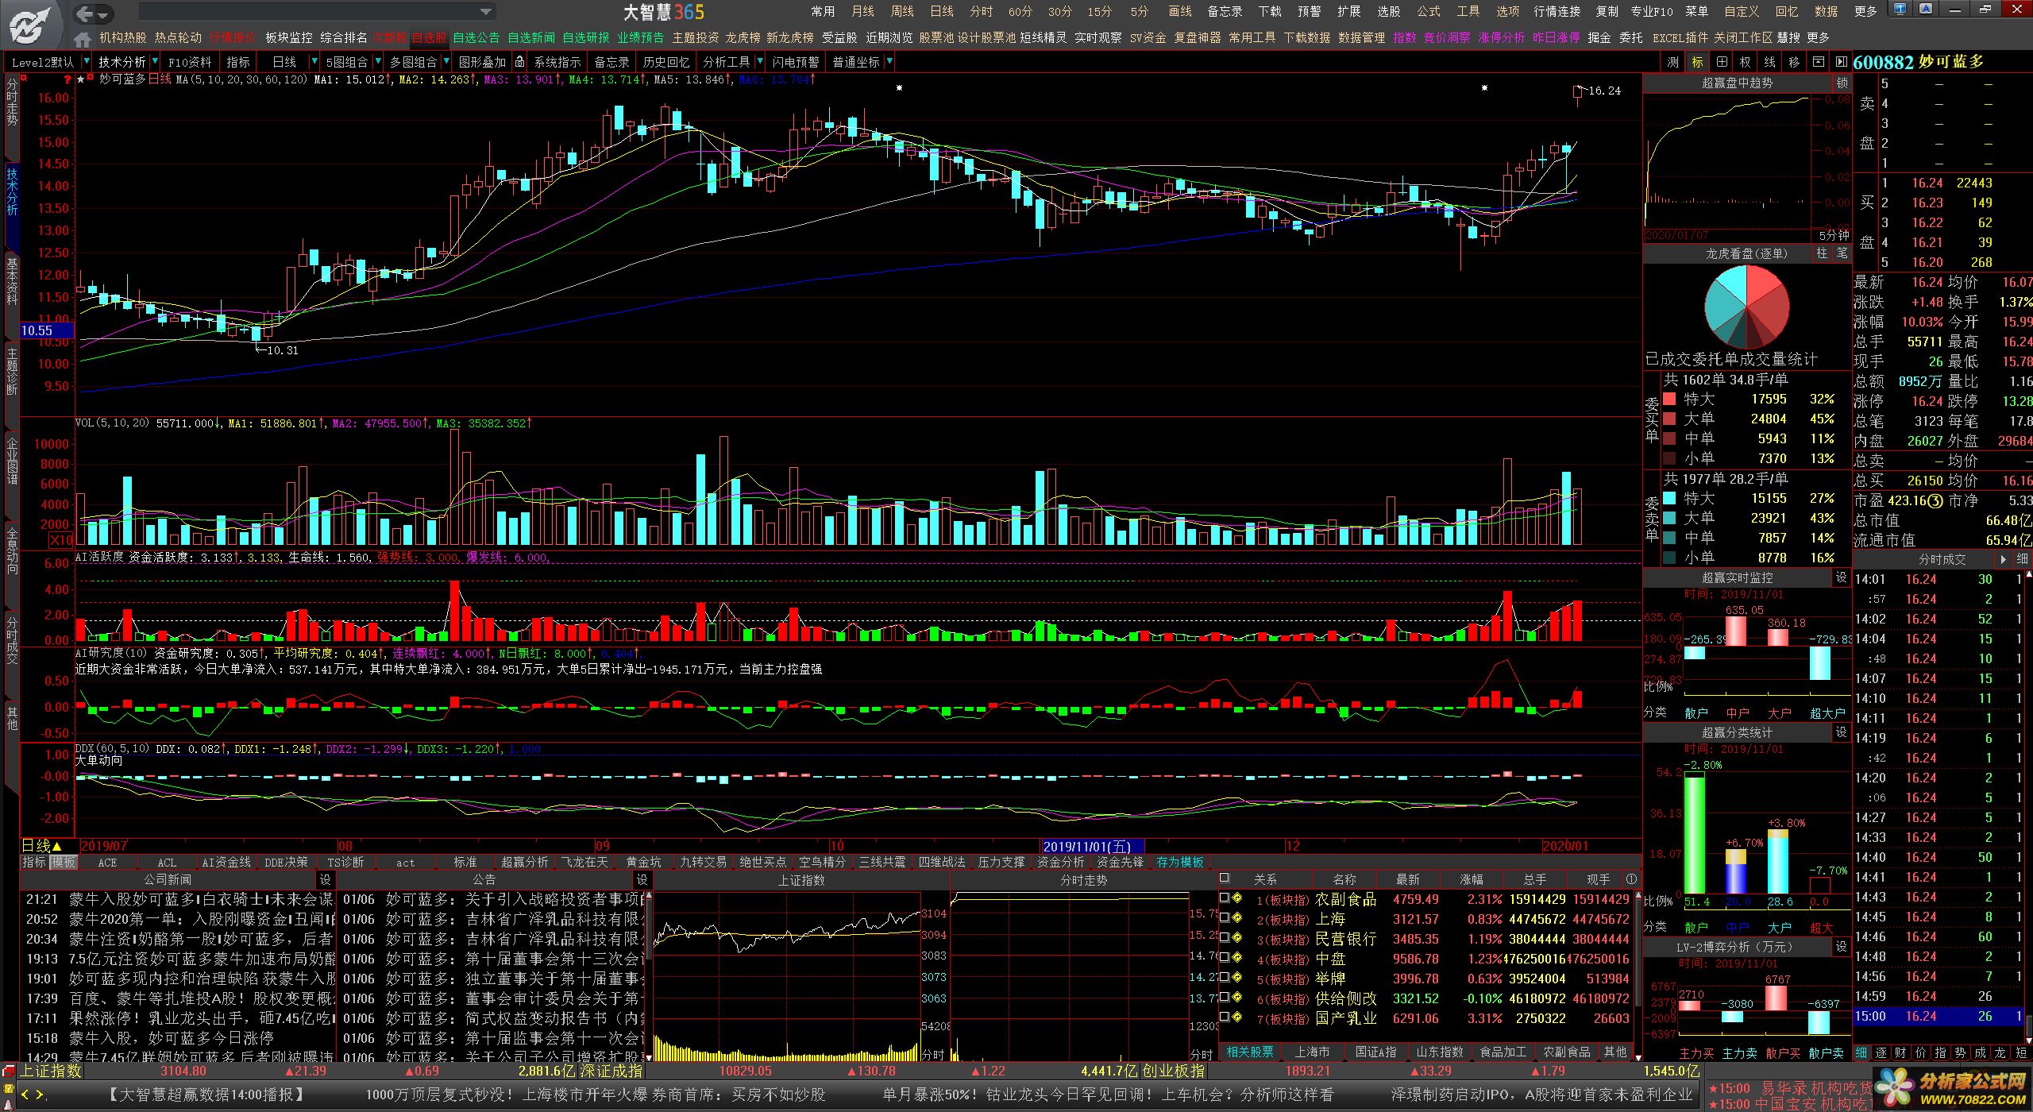The width and height of the screenshot is (2033, 1112).
Task: Check the box for 民营银行 row
Action: tap(1225, 938)
